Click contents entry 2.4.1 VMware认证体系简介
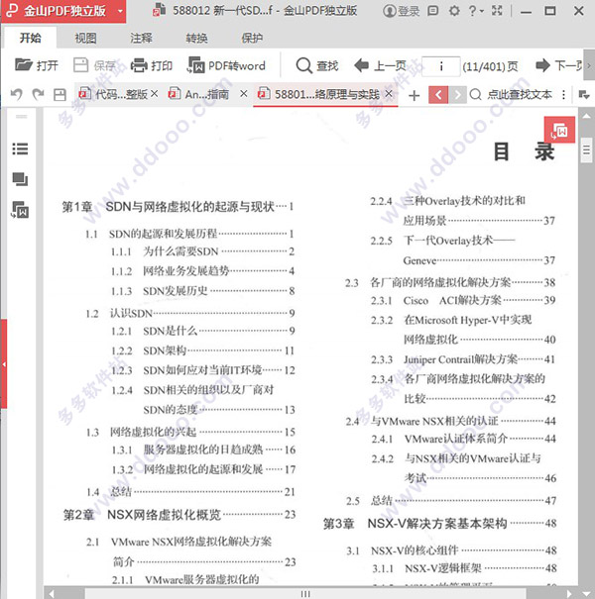 click(464, 439)
